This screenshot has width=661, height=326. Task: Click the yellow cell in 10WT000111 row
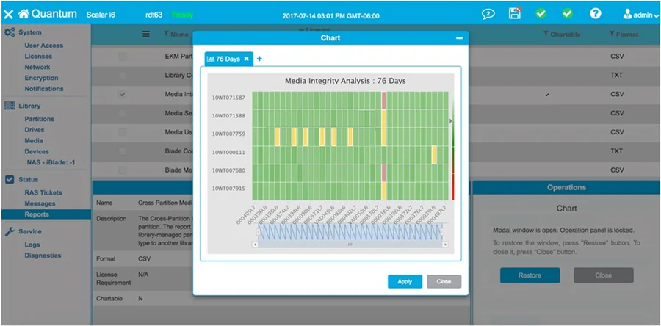pyautogui.click(x=434, y=155)
